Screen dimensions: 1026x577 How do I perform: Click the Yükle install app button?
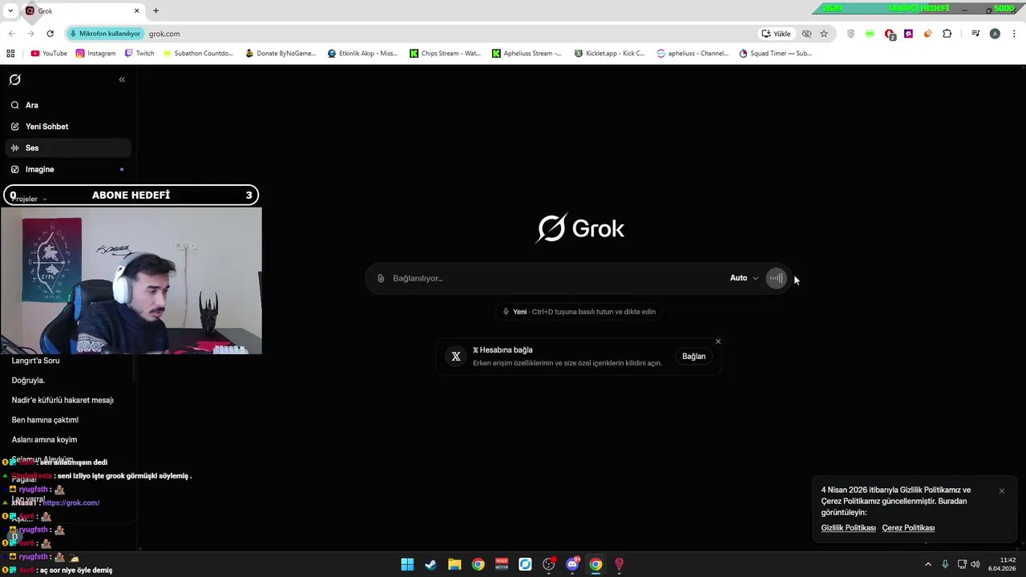776,34
